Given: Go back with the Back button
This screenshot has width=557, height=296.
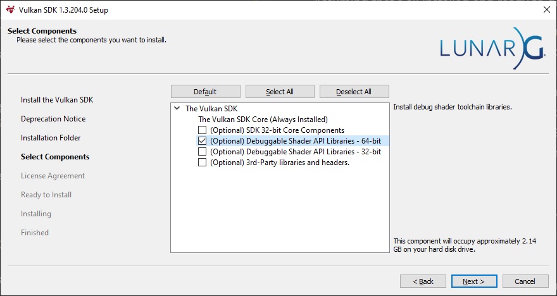Looking at the screenshot, I should (423, 281).
